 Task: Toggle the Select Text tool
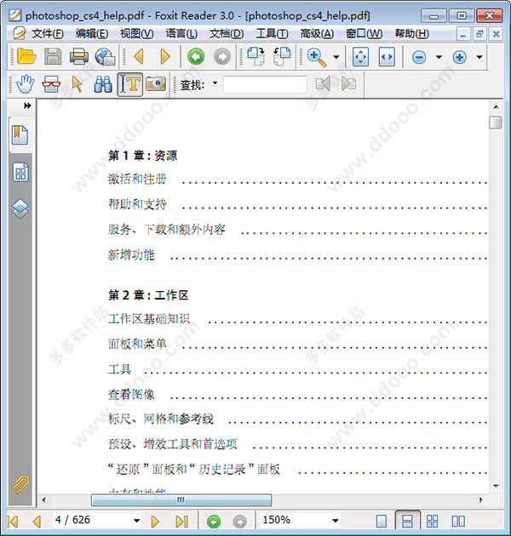pyautogui.click(x=130, y=84)
